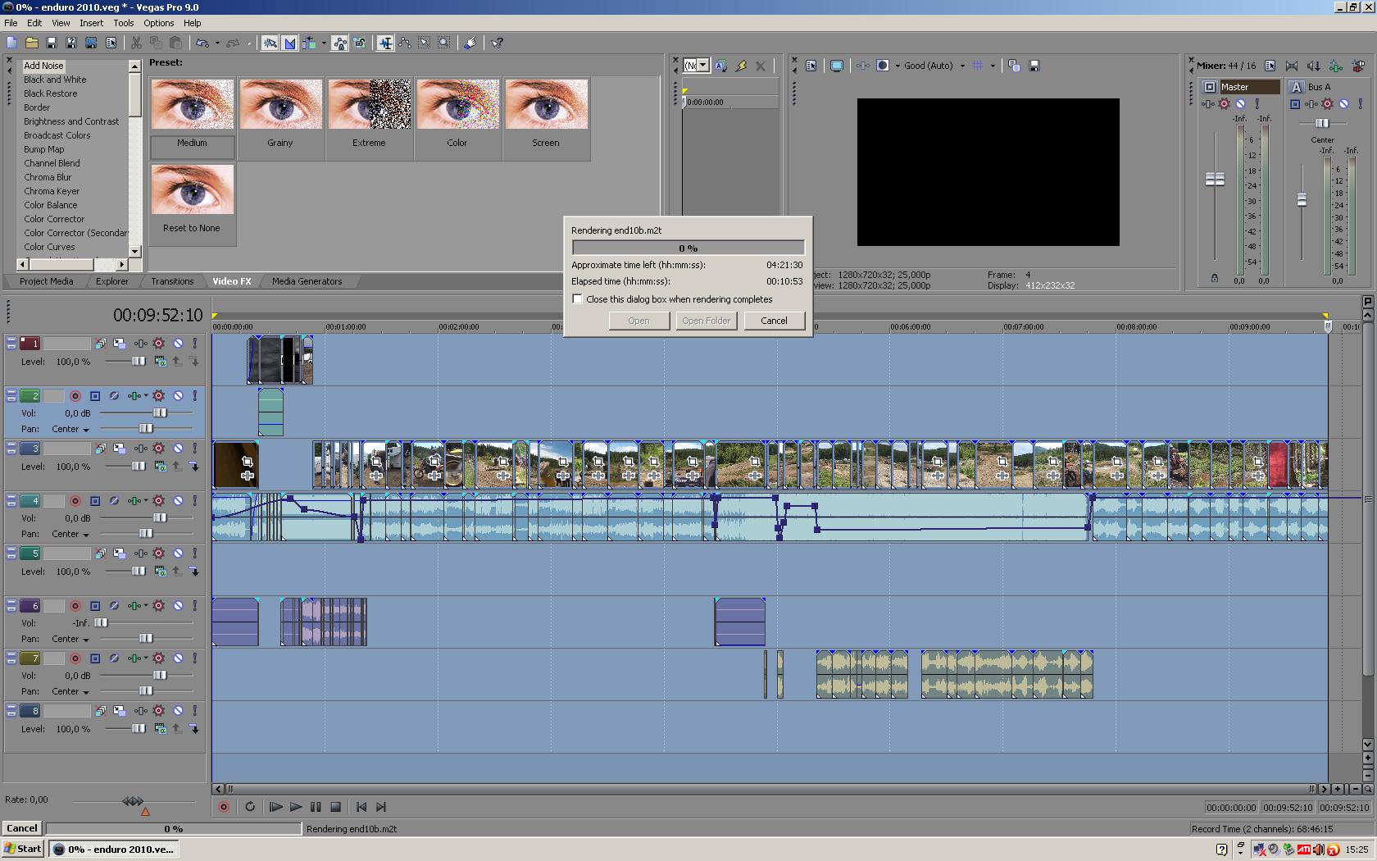Click the timeline Record button
This screenshot has height=861, width=1377.
[224, 807]
